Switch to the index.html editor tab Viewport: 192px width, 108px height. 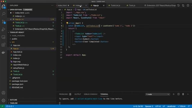click(x=62, y=5)
